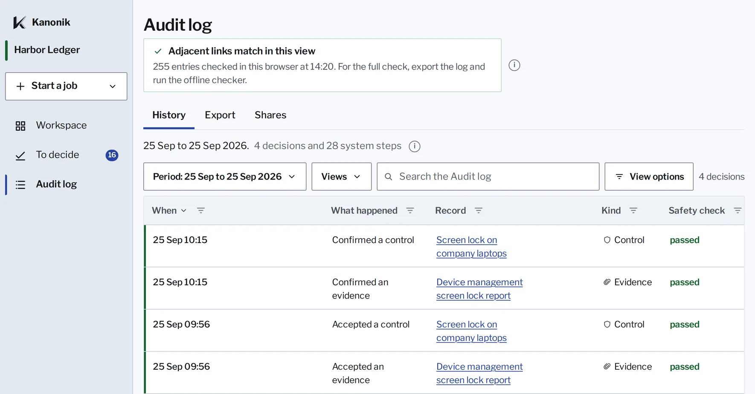755x394 pixels.
Task: Go to Workspace in the sidebar
Action: tap(66, 125)
